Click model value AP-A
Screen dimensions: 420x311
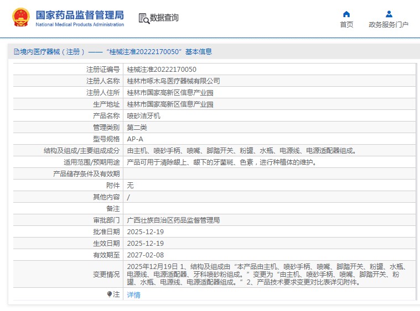pyautogui.click(x=135, y=139)
